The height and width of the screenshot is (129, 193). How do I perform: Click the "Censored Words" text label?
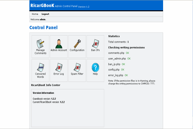tap(41, 75)
